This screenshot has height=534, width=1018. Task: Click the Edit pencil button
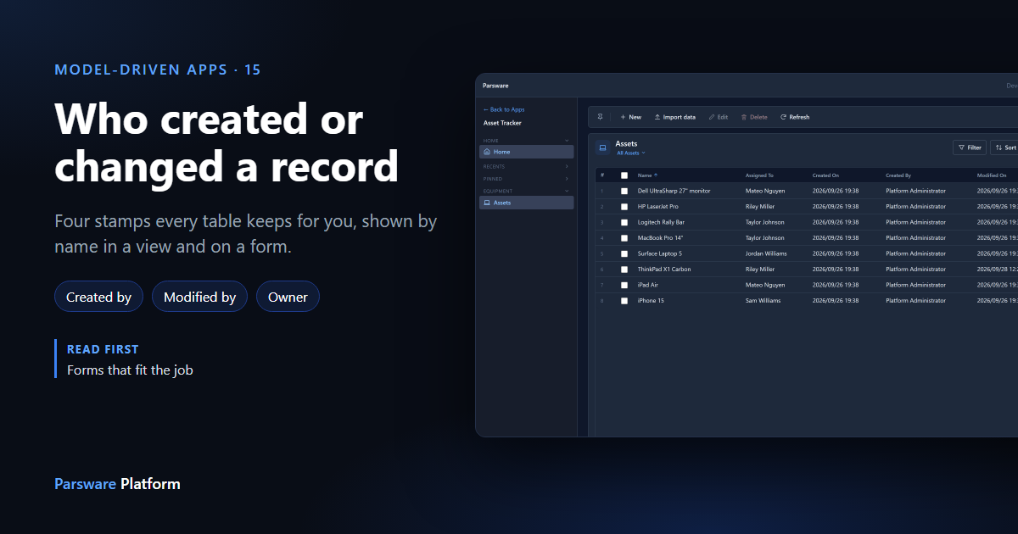pos(719,117)
